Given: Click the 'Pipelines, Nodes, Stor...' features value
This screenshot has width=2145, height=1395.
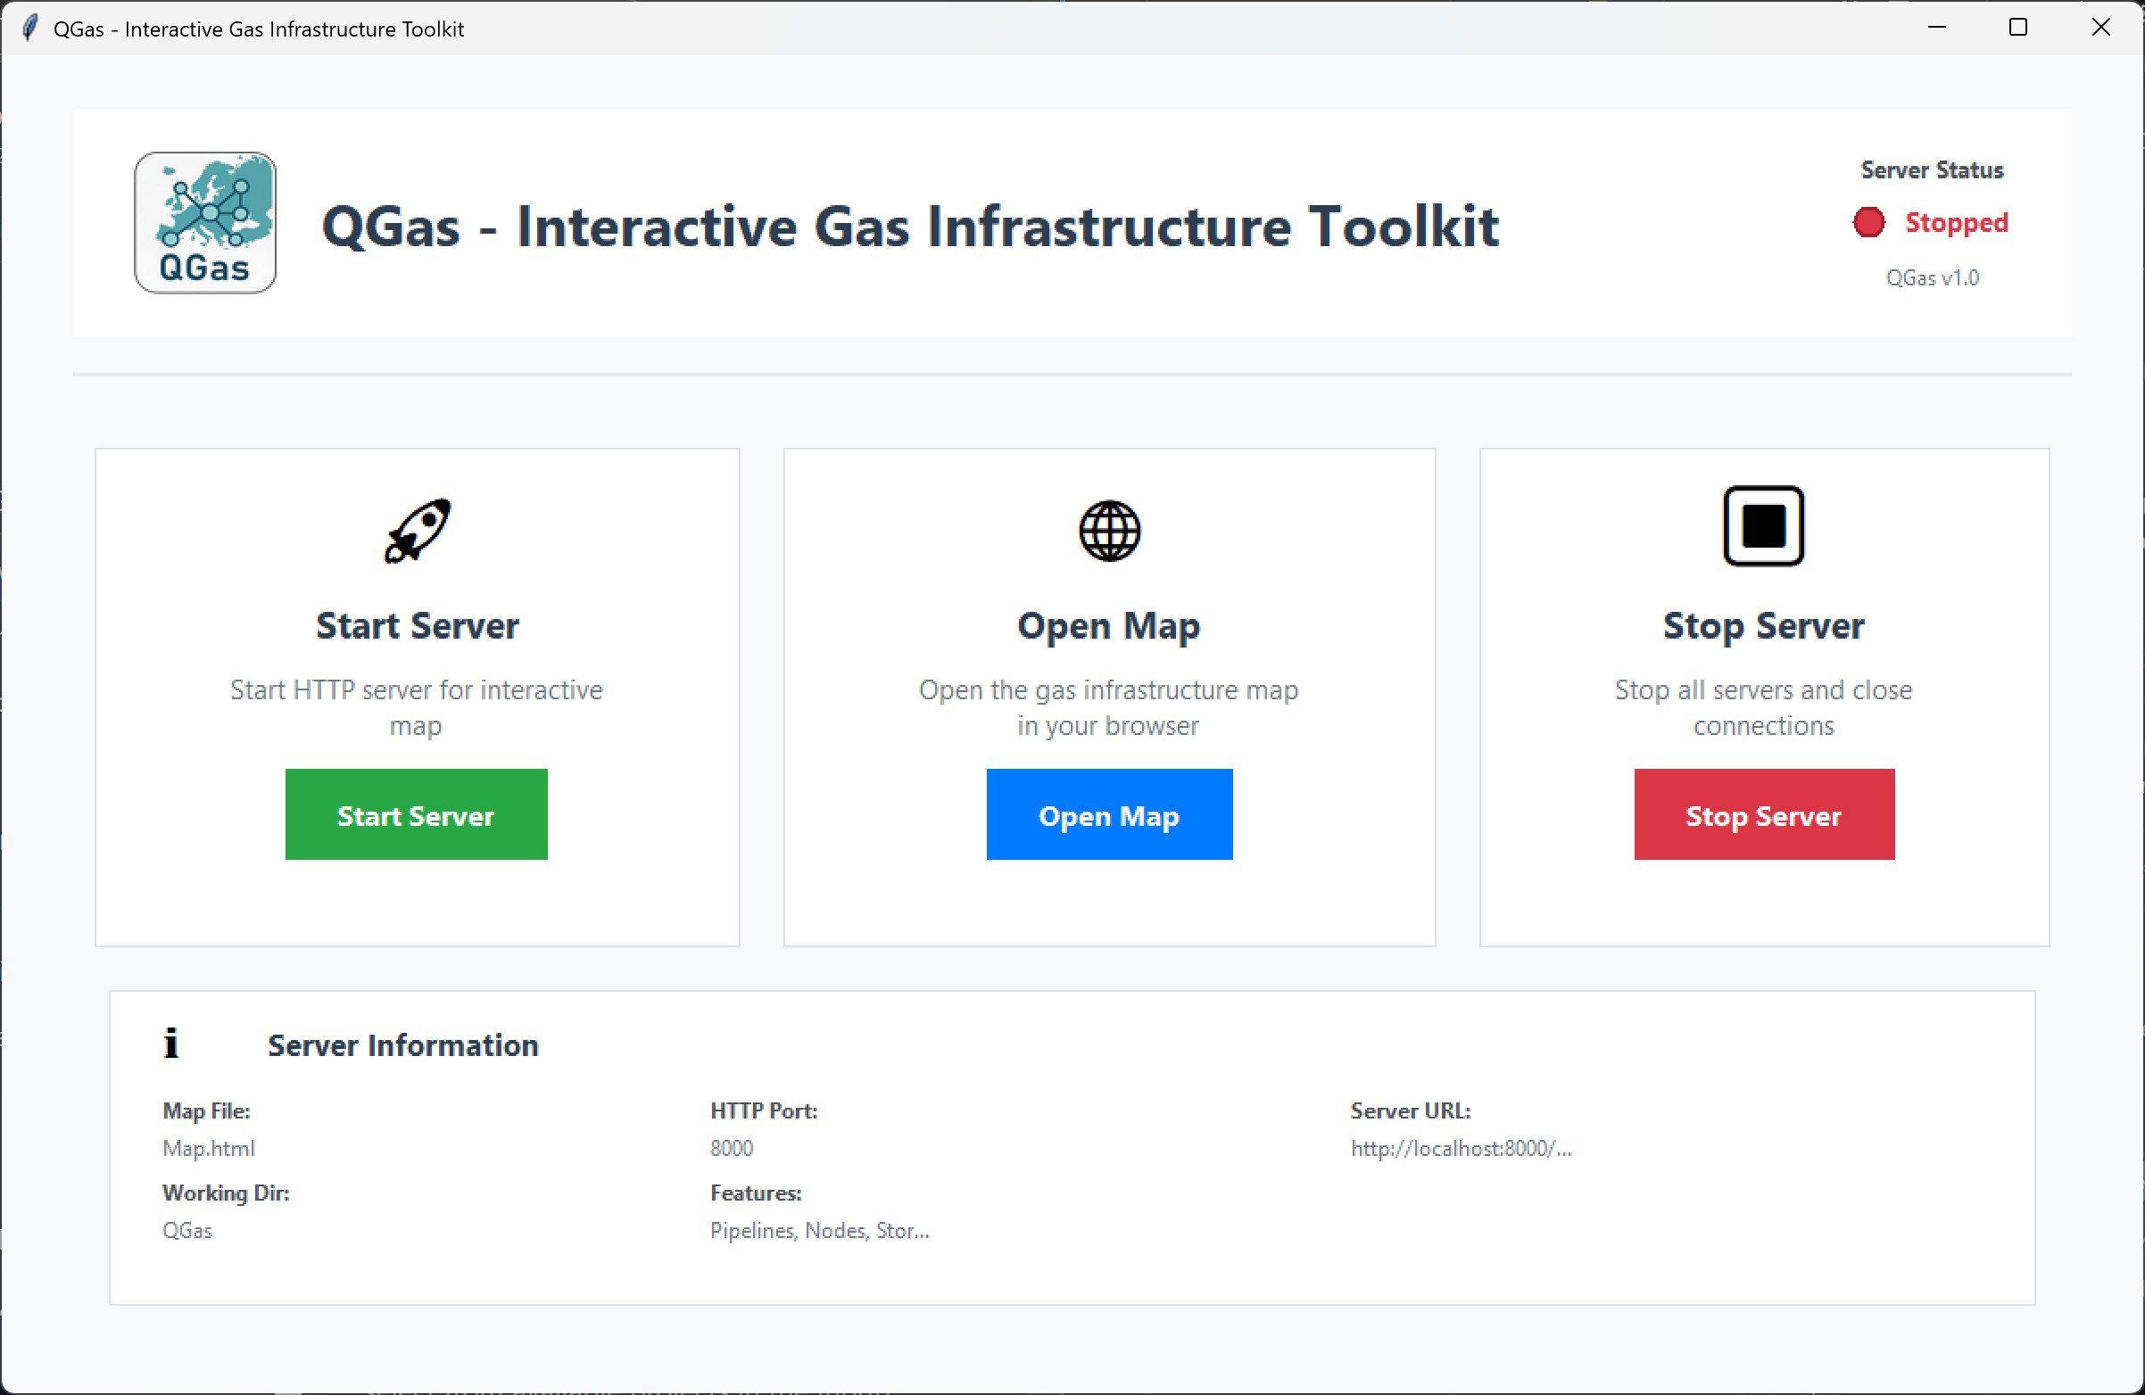Looking at the screenshot, I should point(820,1231).
